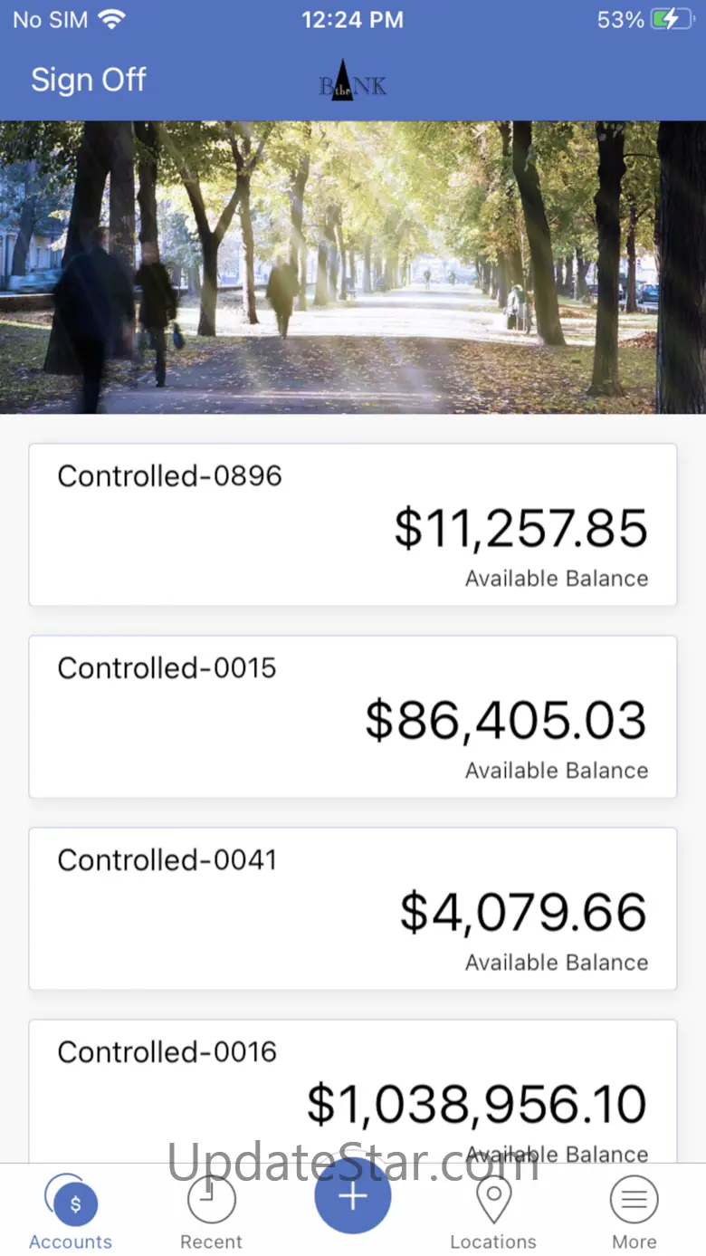Tap the Accounts dollar icon
Viewport: 706px width, 1256px height.
click(x=75, y=1203)
